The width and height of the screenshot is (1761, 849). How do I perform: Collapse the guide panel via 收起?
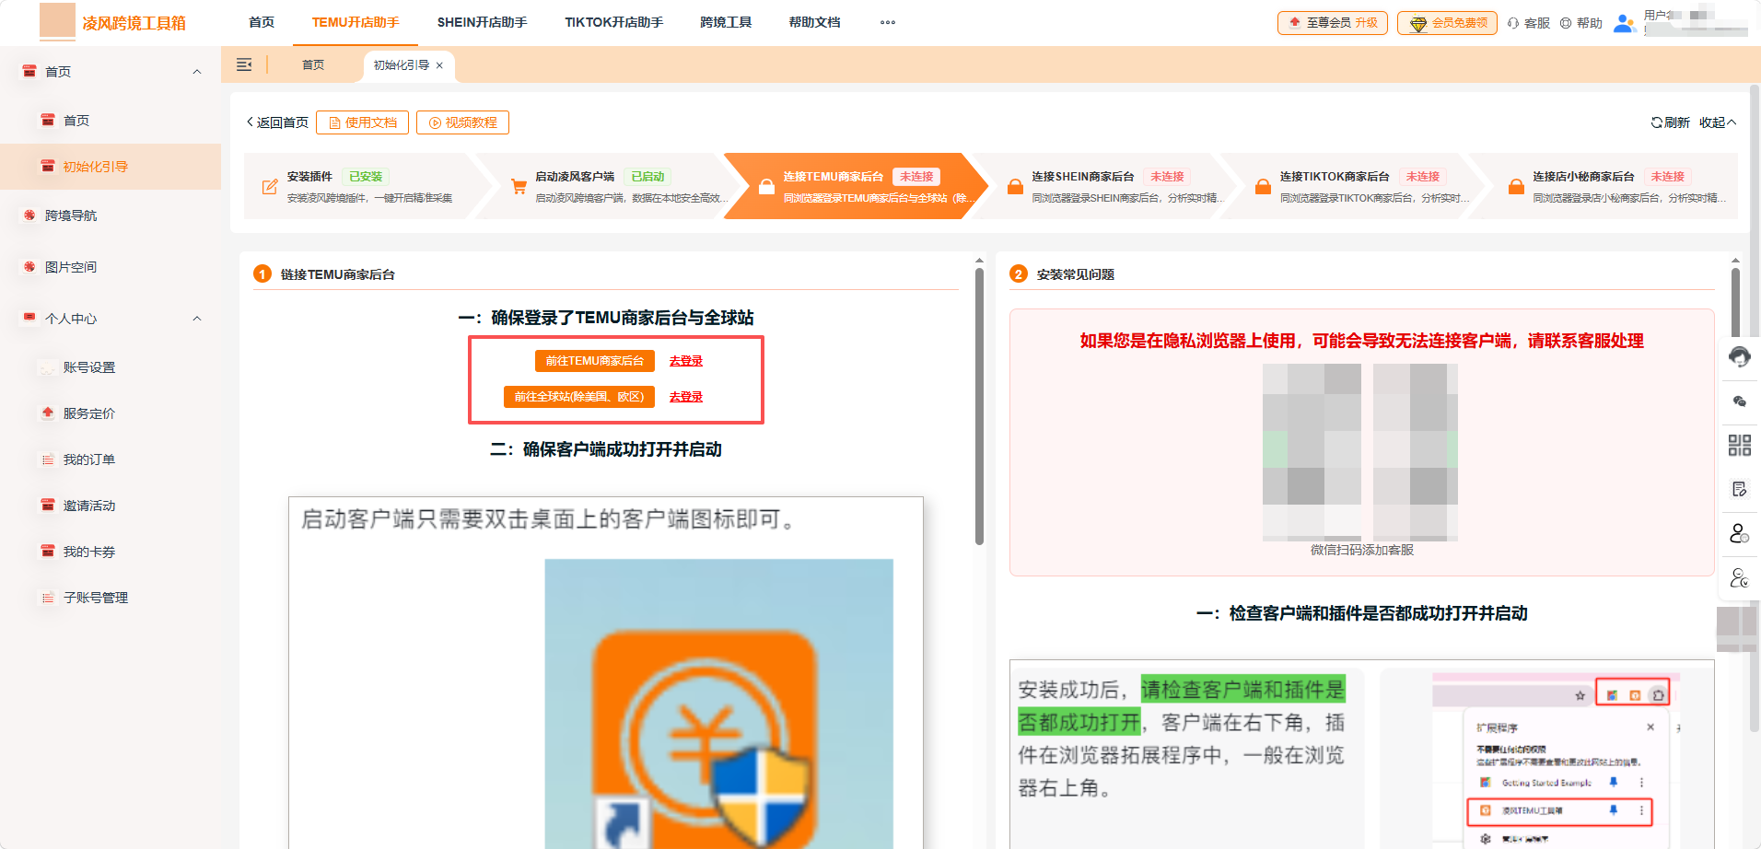[1718, 122]
